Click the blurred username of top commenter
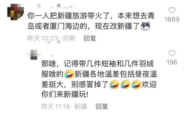Viewport: 184px width, 115px height. (55, 6)
